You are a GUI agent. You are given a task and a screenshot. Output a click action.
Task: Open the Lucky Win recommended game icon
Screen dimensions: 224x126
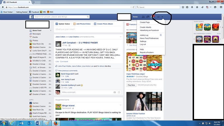click(x=207, y=39)
